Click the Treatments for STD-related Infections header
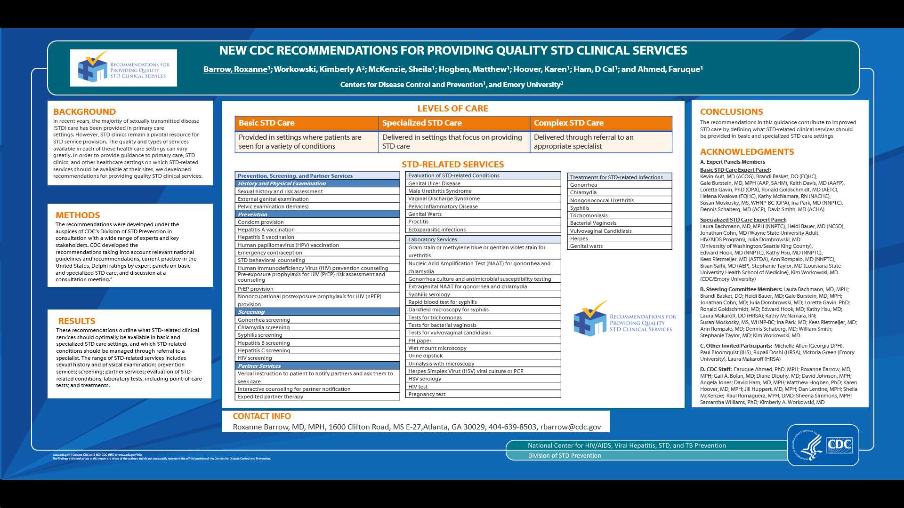904x508 pixels. (x=619, y=177)
